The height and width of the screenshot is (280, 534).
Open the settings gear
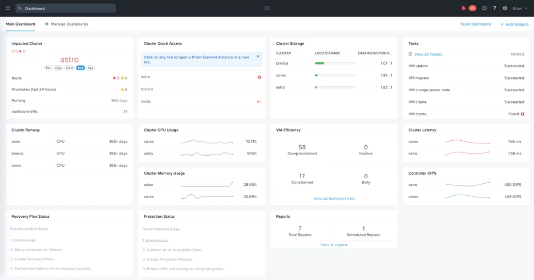(x=505, y=8)
